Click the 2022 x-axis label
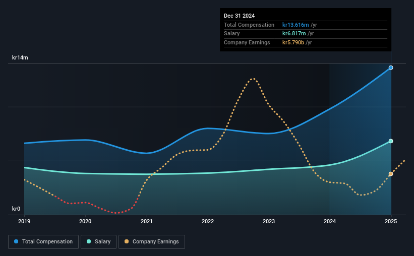Image resolution: width=414 pixels, height=256 pixels. point(208,221)
